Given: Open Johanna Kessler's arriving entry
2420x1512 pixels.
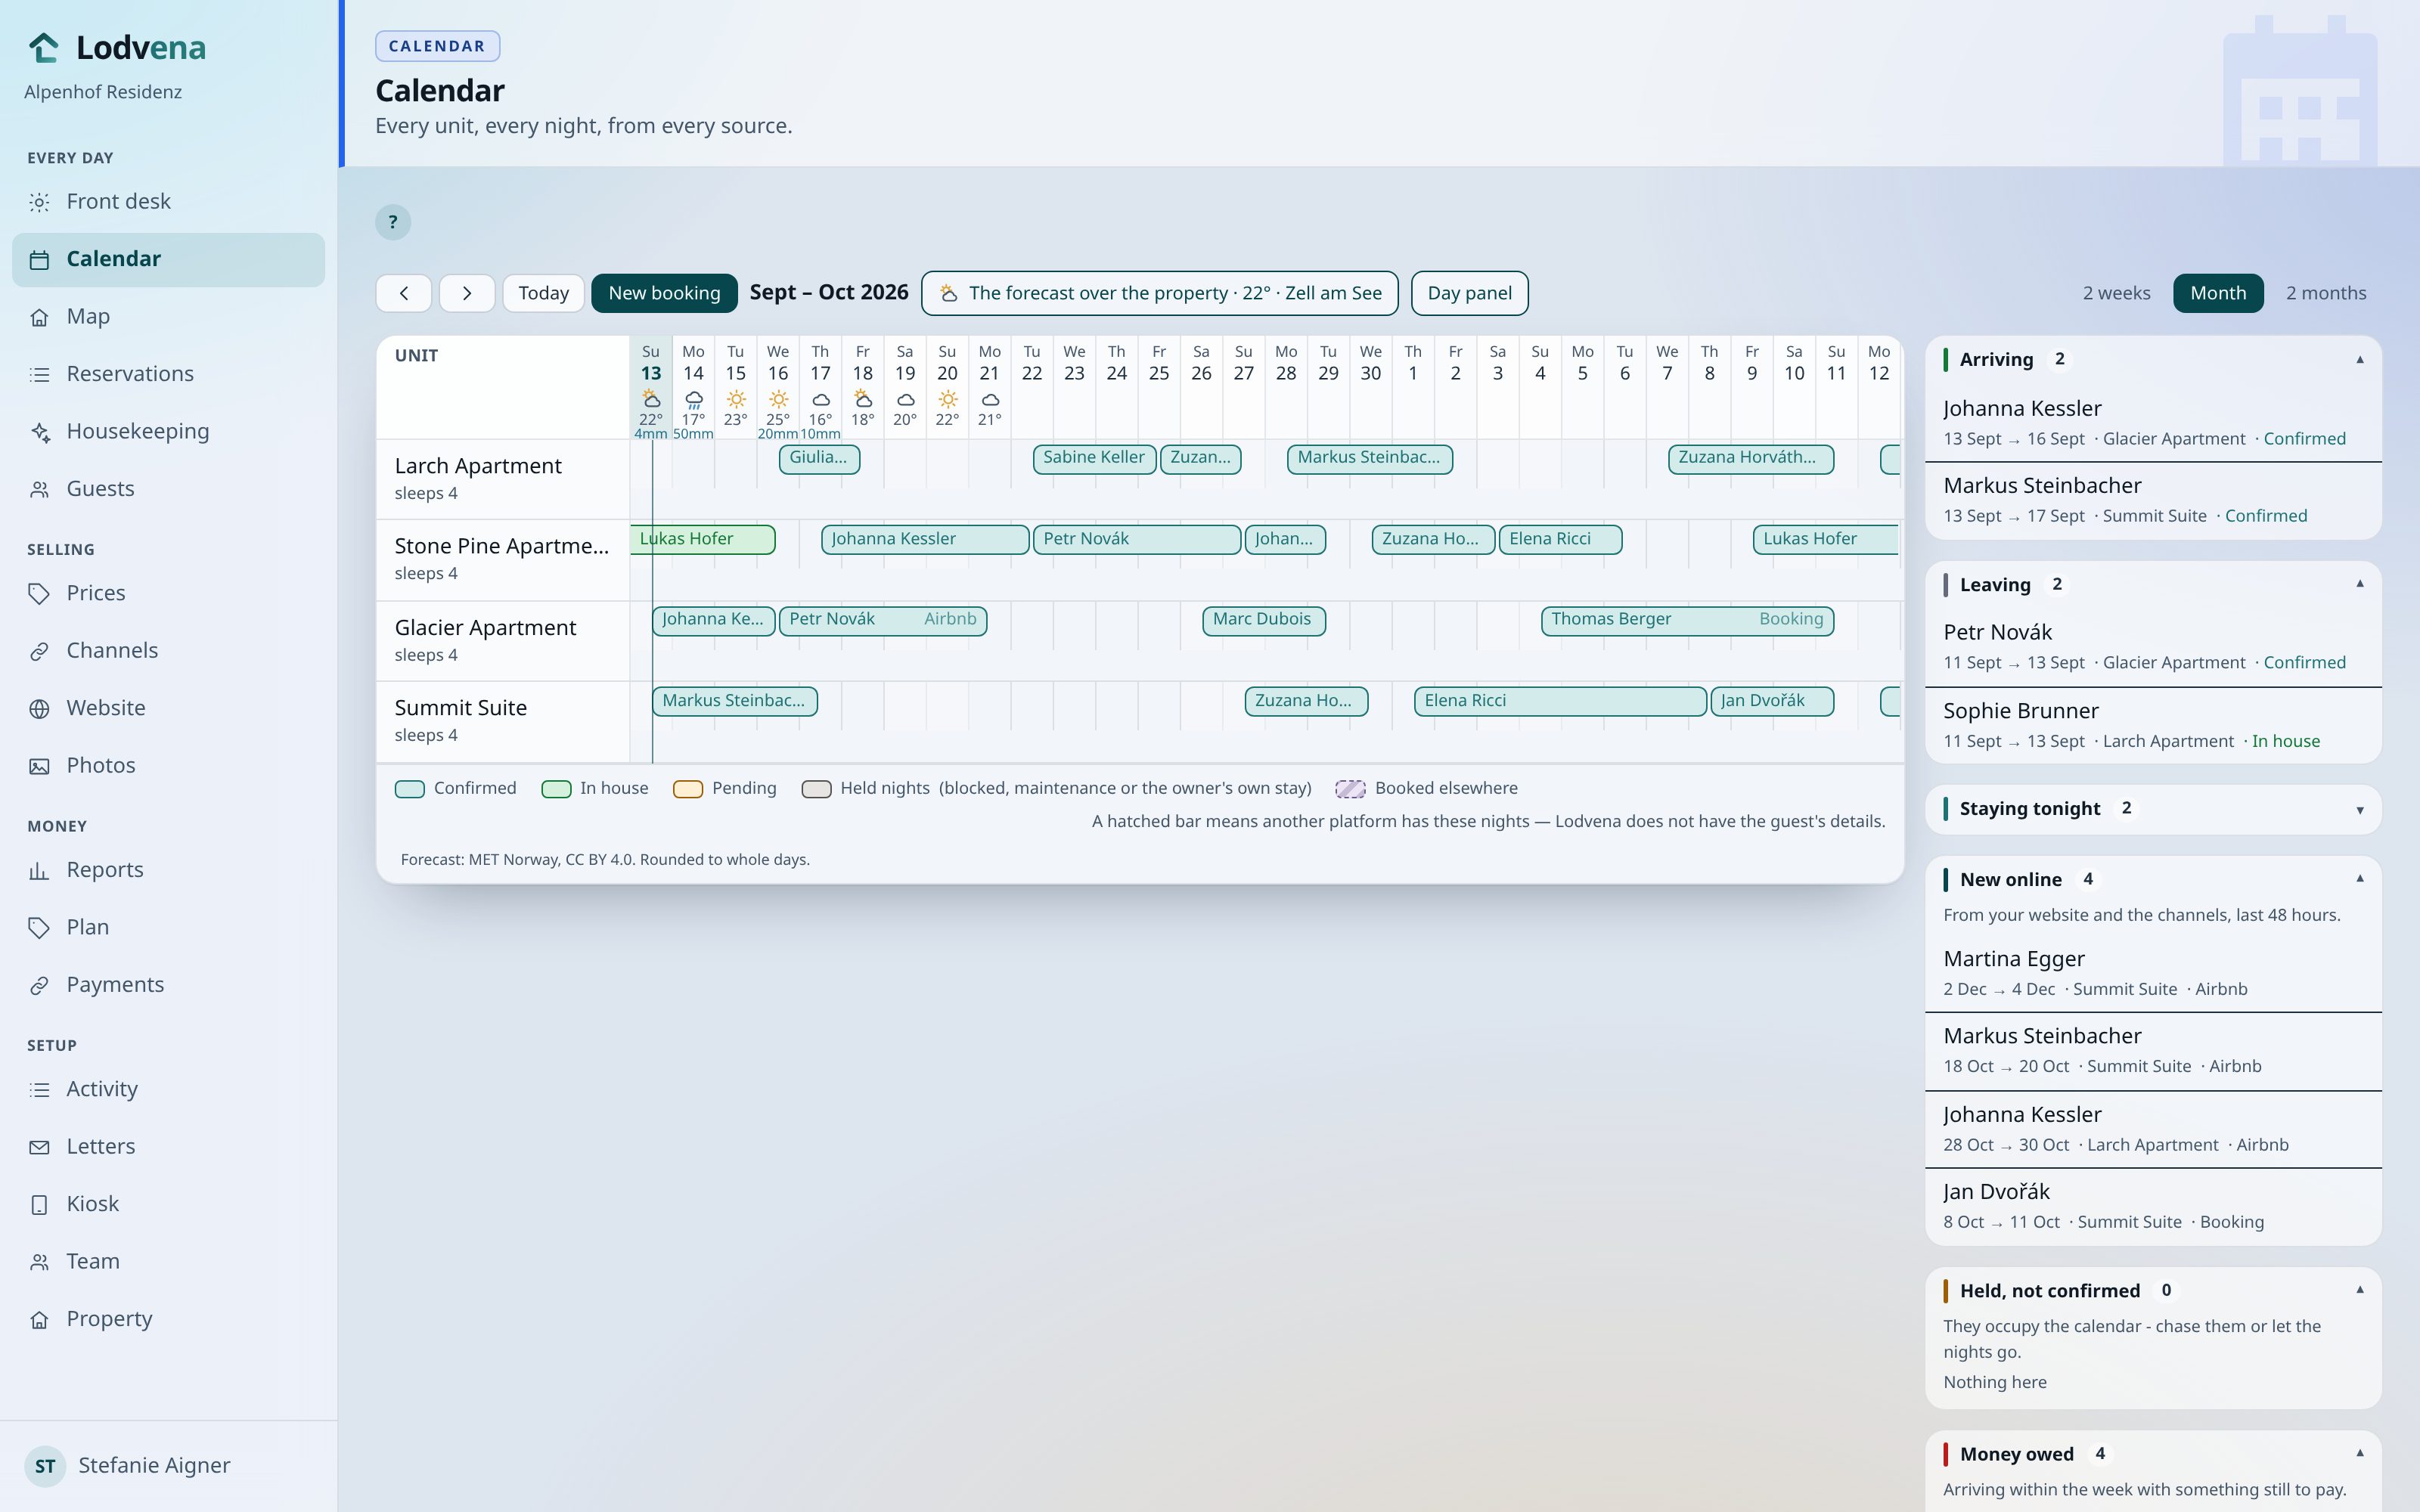Looking at the screenshot, I should [x=2153, y=423].
